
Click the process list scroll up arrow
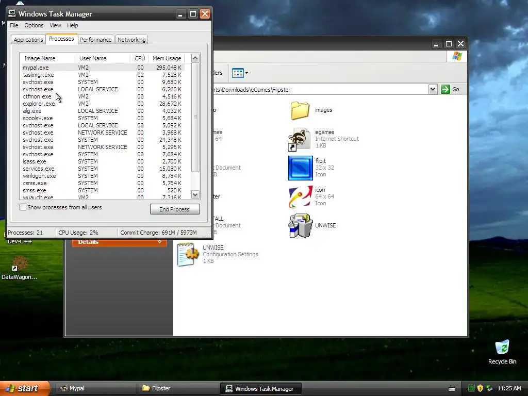tap(195, 58)
